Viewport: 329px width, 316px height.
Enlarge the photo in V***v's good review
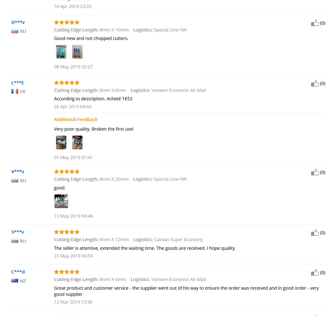(61, 201)
